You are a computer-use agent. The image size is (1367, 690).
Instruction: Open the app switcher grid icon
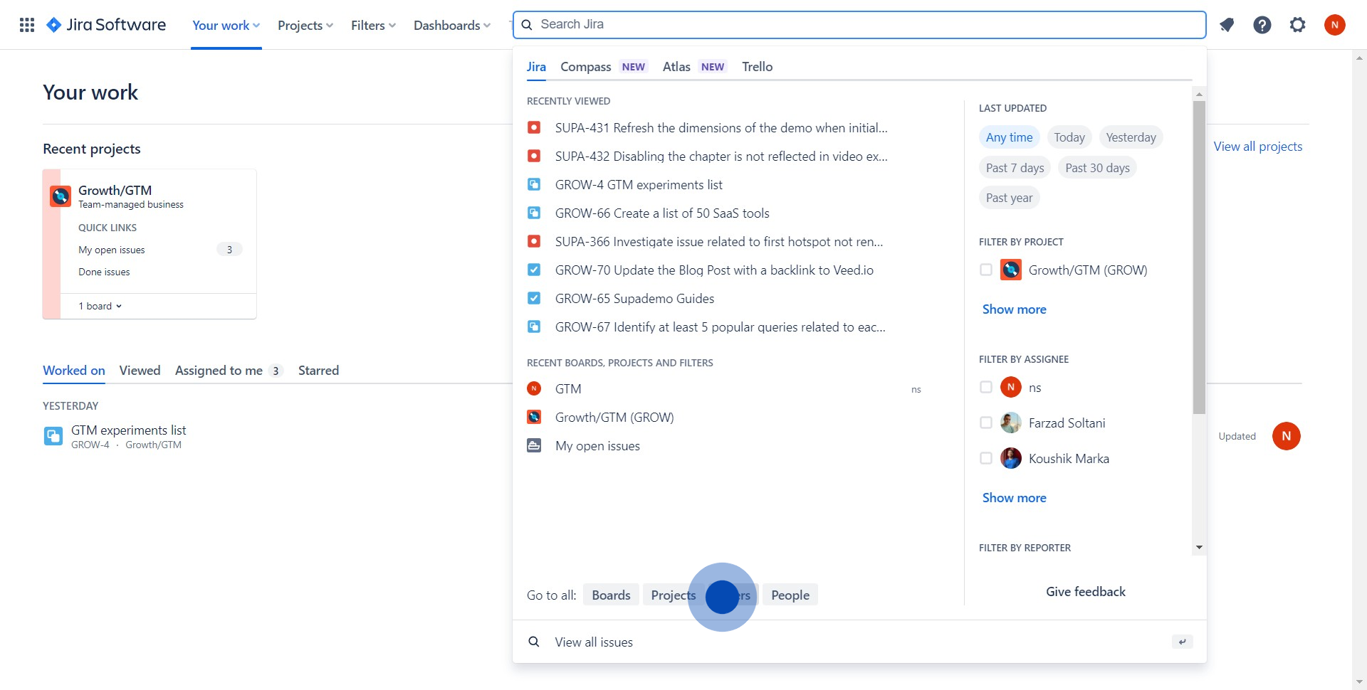27,25
